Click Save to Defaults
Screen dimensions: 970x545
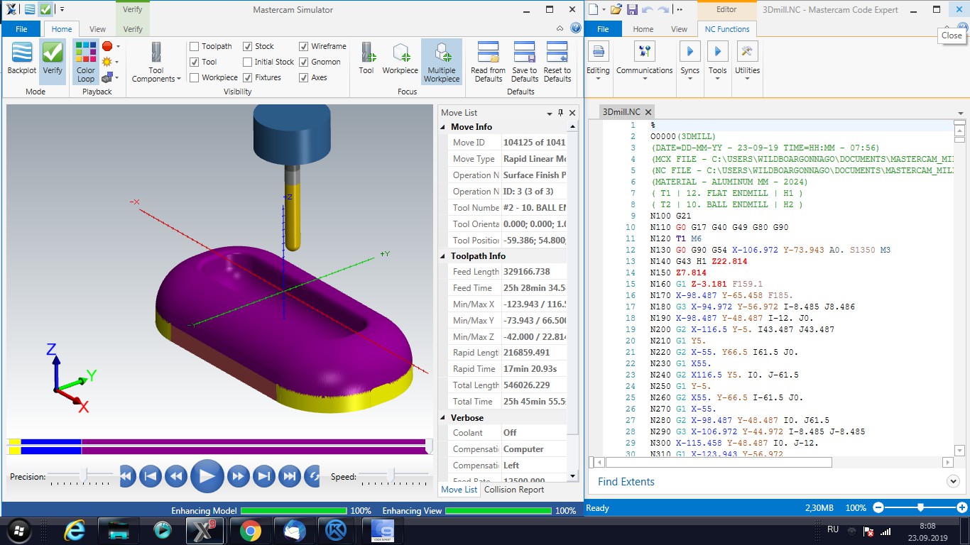[x=525, y=62]
